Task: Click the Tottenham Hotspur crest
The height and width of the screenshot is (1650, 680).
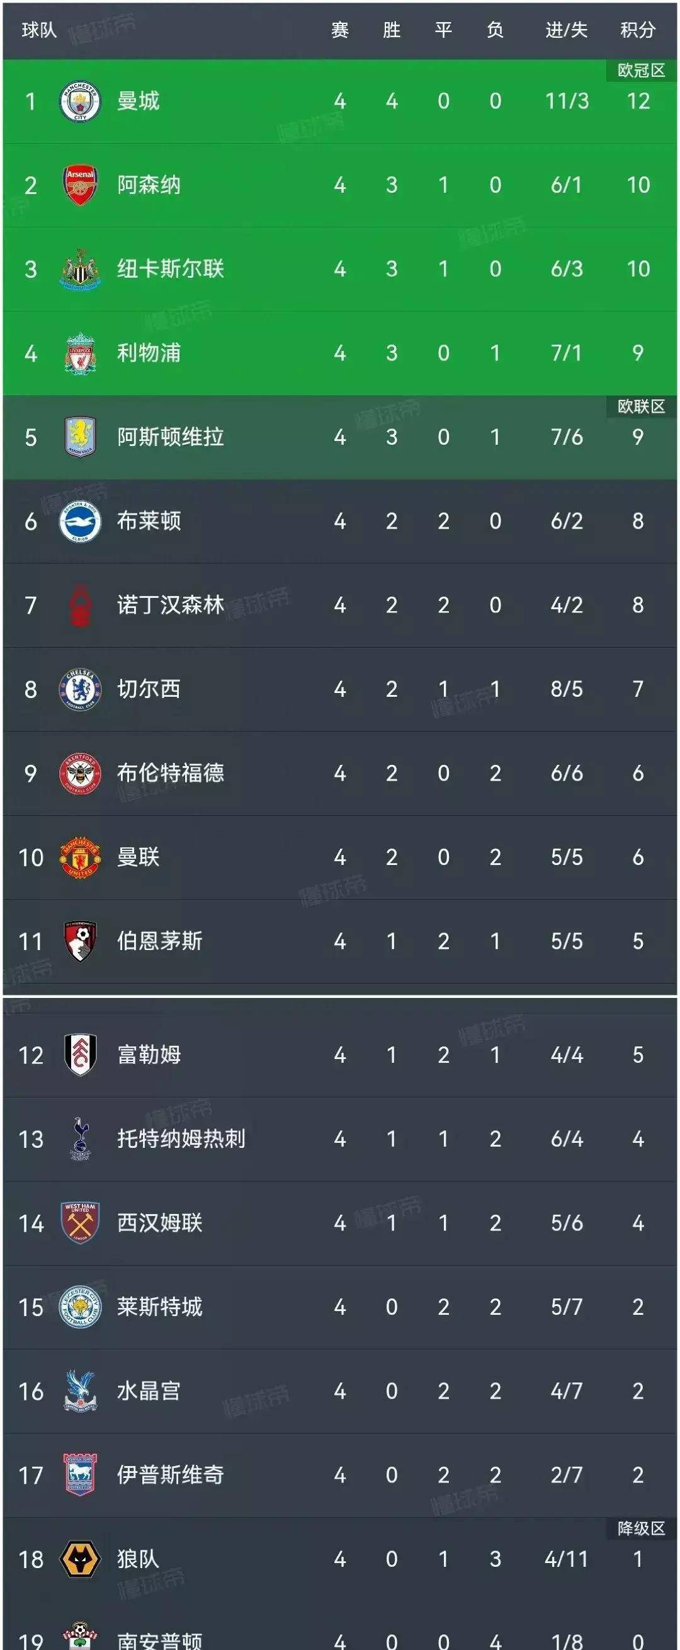Action: coord(80,1139)
